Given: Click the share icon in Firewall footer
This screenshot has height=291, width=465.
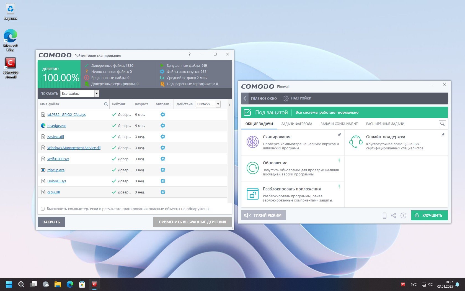Looking at the screenshot, I should pyautogui.click(x=393, y=215).
